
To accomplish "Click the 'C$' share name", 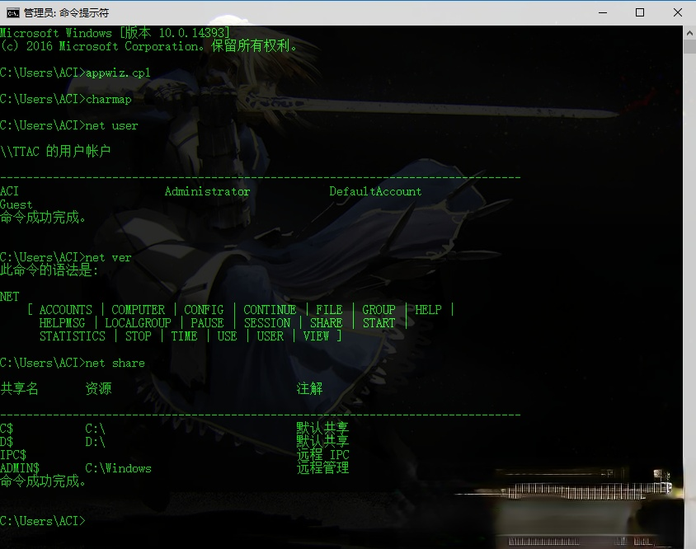I will [7, 429].
